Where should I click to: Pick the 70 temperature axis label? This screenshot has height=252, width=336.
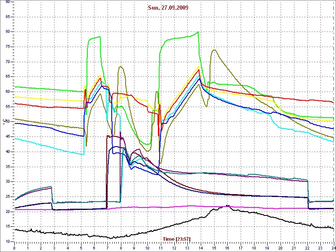[8, 62]
